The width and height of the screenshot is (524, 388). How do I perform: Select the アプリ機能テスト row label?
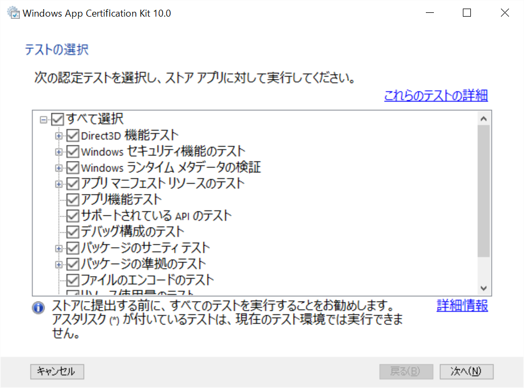121,199
